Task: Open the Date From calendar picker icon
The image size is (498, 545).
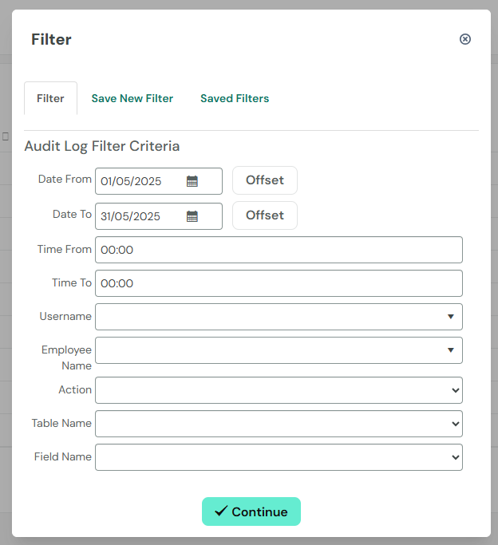Action: point(192,181)
